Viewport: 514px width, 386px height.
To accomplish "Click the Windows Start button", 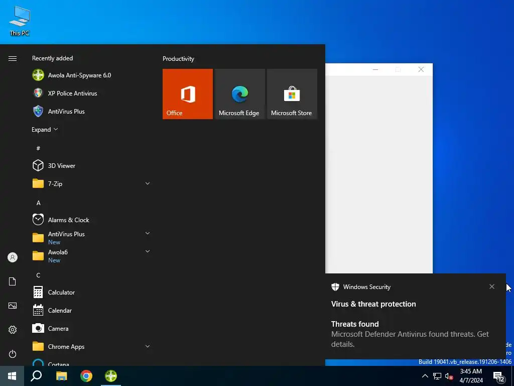I will (12, 376).
